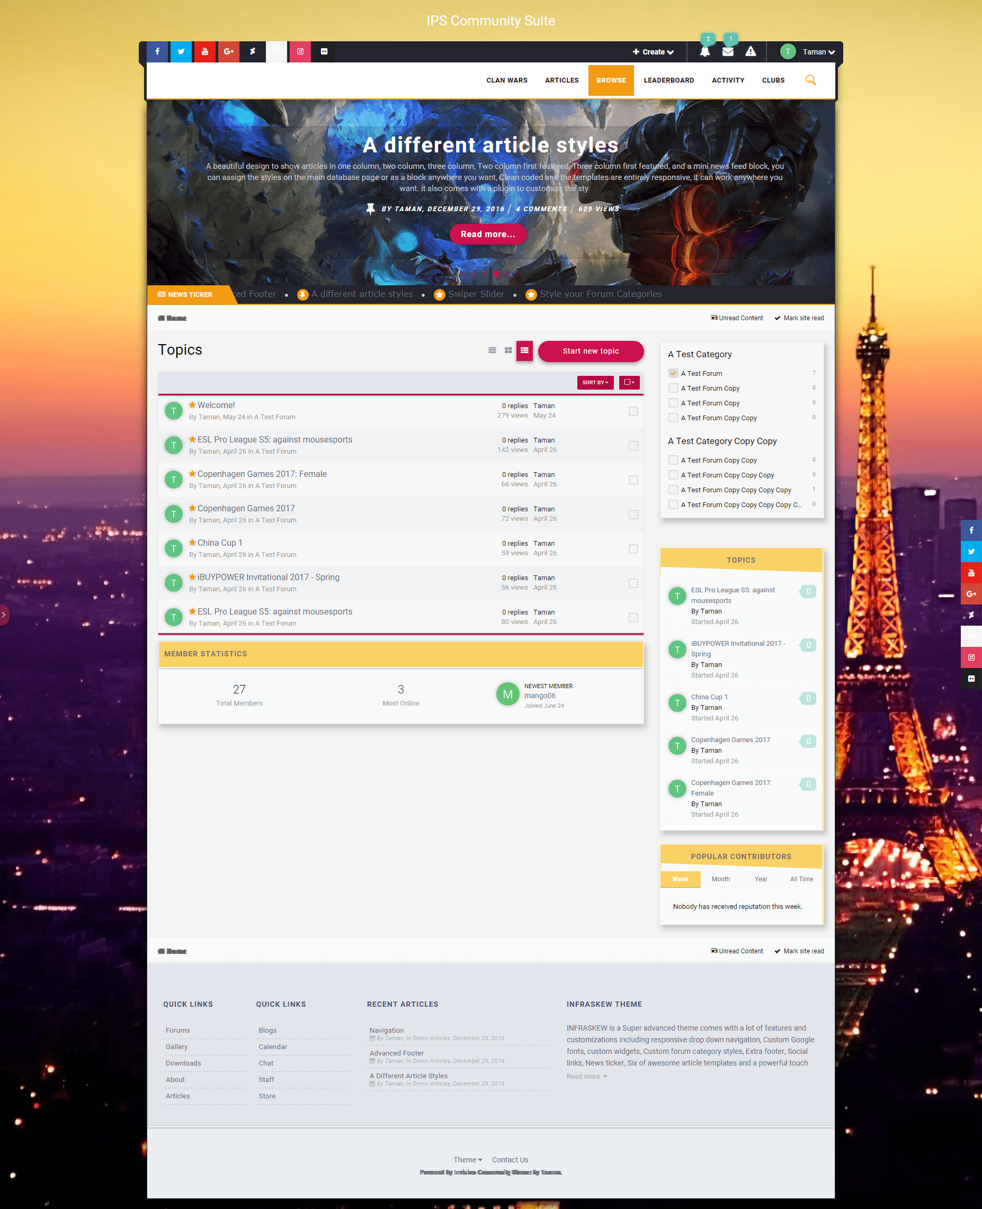982x1209 pixels.
Task: Click Swiper Slider in the news ticker
Action: click(x=476, y=294)
